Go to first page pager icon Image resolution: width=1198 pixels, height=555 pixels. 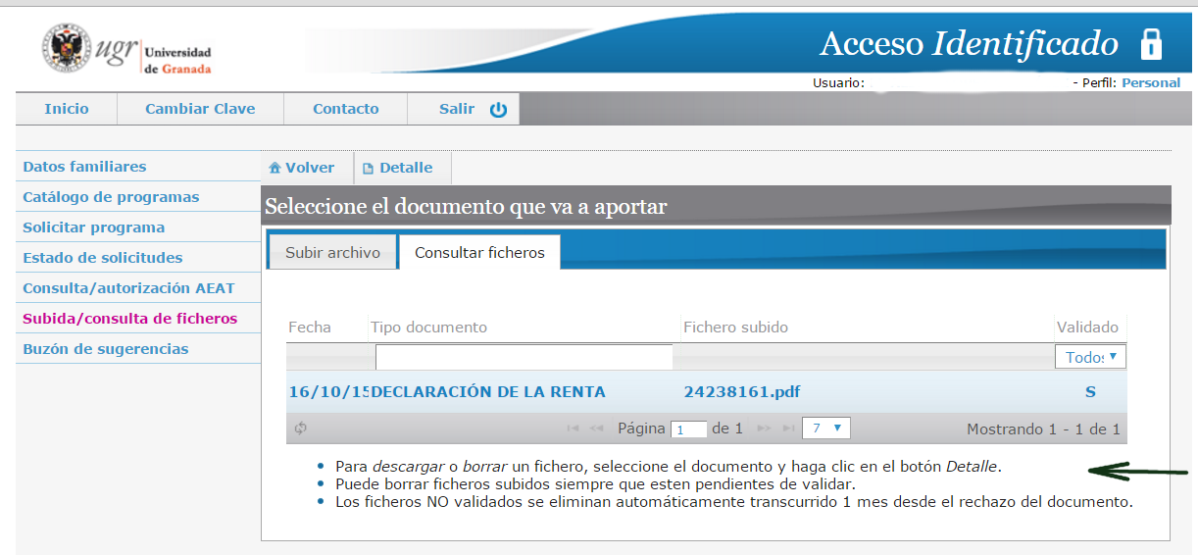pos(573,429)
